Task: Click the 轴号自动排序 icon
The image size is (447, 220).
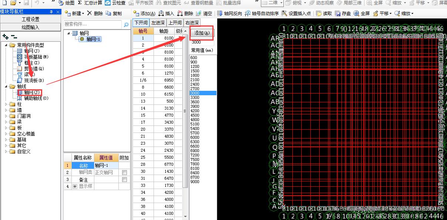Action: tap(248, 14)
